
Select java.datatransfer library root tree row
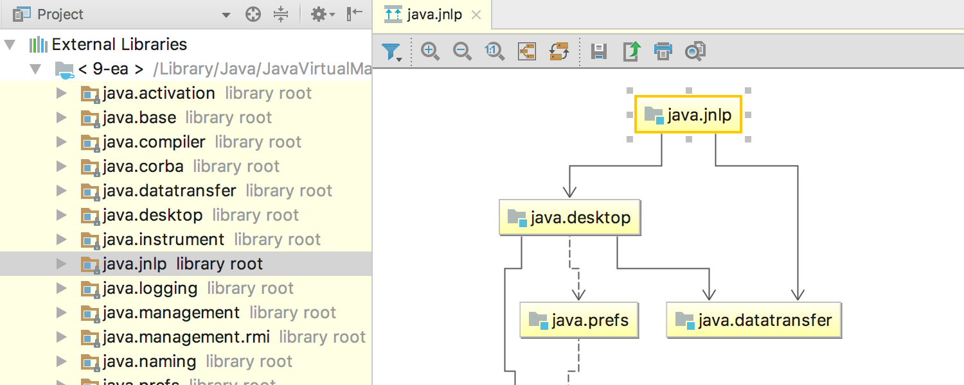click(186, 191)
